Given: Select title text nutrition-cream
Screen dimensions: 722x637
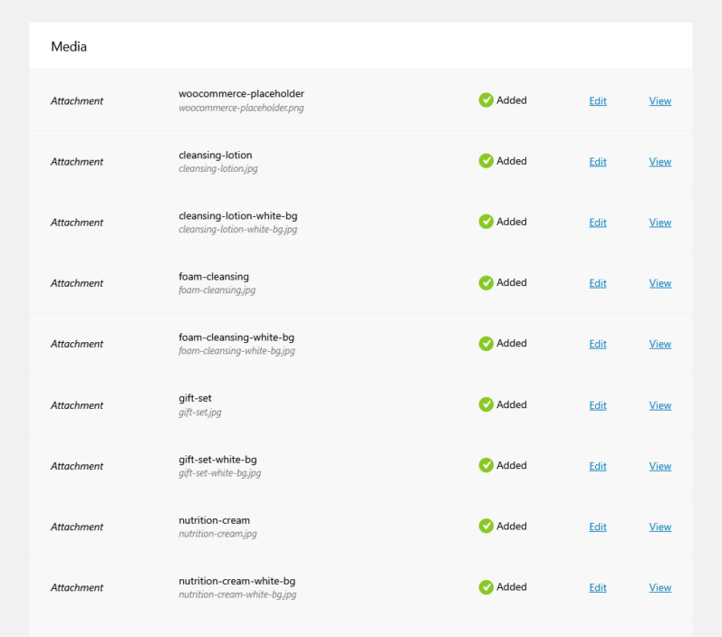Looking at the screenshot, I should click(x=214, y=520).
